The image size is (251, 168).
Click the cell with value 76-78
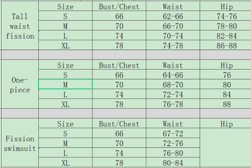pyautogui.click(x=173, y=104)
